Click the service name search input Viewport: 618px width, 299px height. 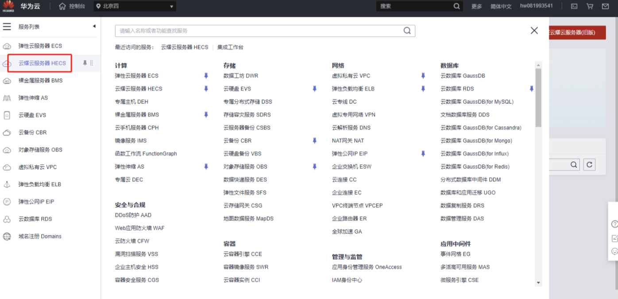coord(259,31)
